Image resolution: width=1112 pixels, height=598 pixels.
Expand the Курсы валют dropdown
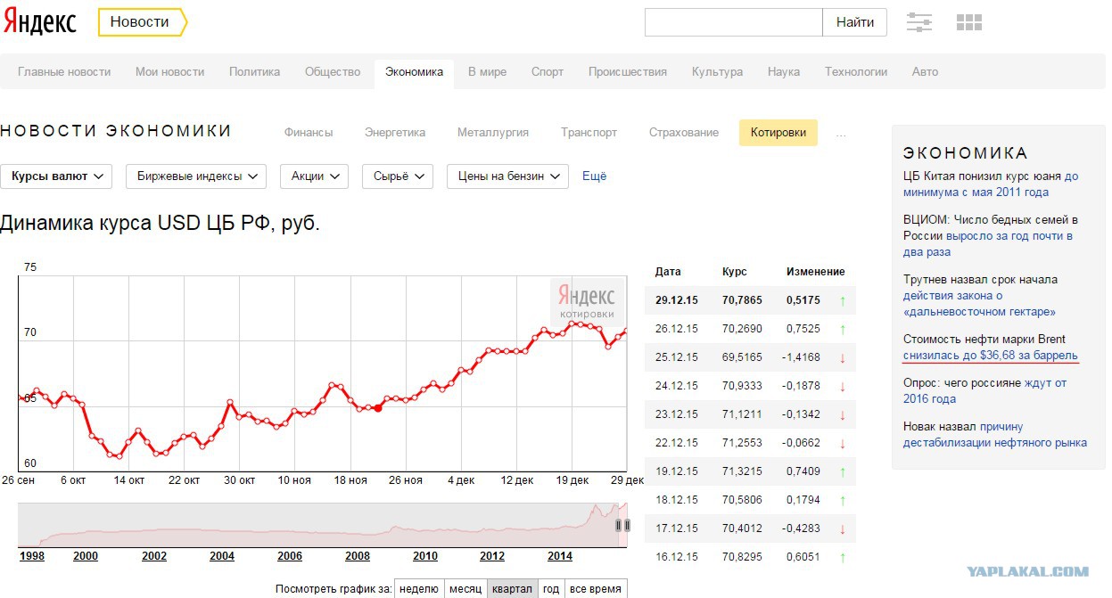(56, 176)
